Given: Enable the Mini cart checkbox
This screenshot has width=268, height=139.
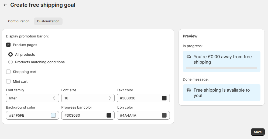Looking at the screenshot, I should click(x=8, y=82).
